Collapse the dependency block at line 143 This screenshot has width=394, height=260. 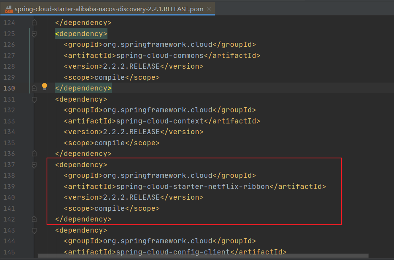34,230
